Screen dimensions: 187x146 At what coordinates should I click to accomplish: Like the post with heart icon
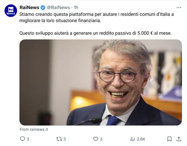[x=96, y=139]
